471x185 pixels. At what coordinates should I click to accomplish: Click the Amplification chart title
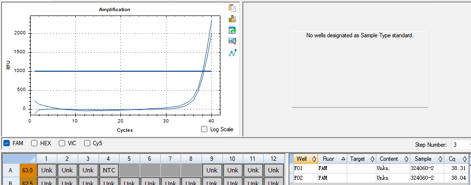[115, 10]
